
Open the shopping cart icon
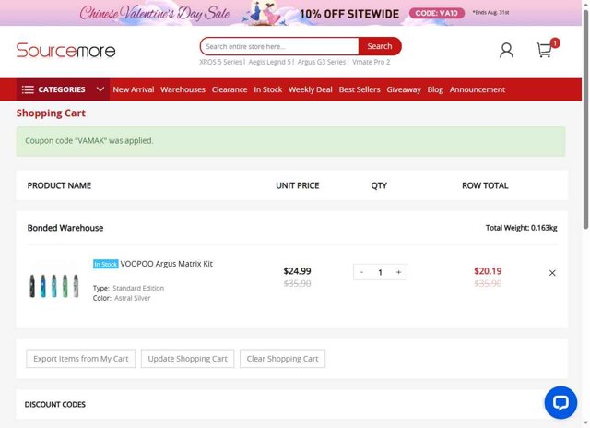[544, 50]
